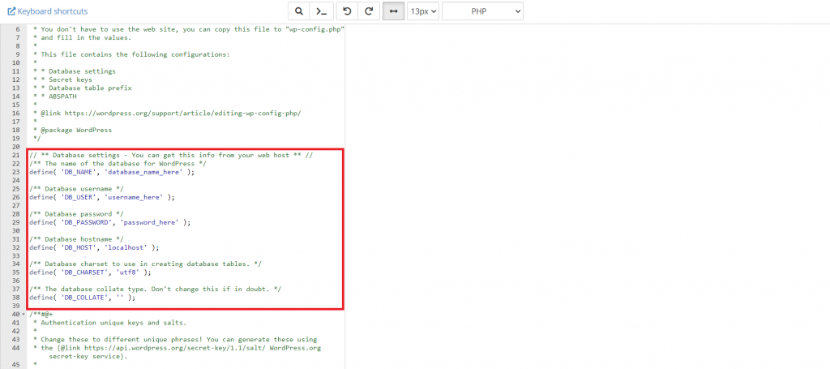Click the 'DB_USER' constant text

[x=78, y=197]
